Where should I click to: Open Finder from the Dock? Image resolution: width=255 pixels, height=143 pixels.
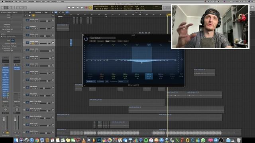16,140
